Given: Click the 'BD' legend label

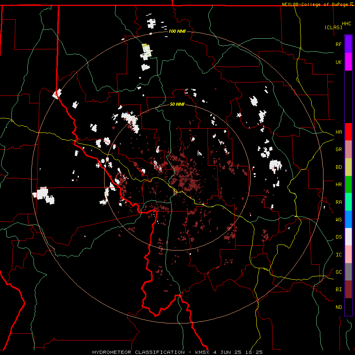Looking at the screenshot, I should 338,167.
